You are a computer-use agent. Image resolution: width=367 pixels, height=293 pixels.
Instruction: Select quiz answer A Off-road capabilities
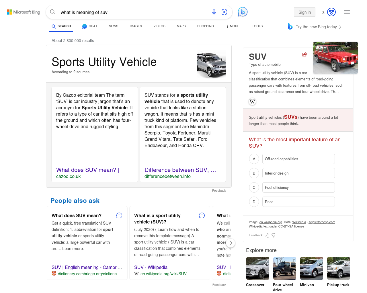tap(298, 159)
